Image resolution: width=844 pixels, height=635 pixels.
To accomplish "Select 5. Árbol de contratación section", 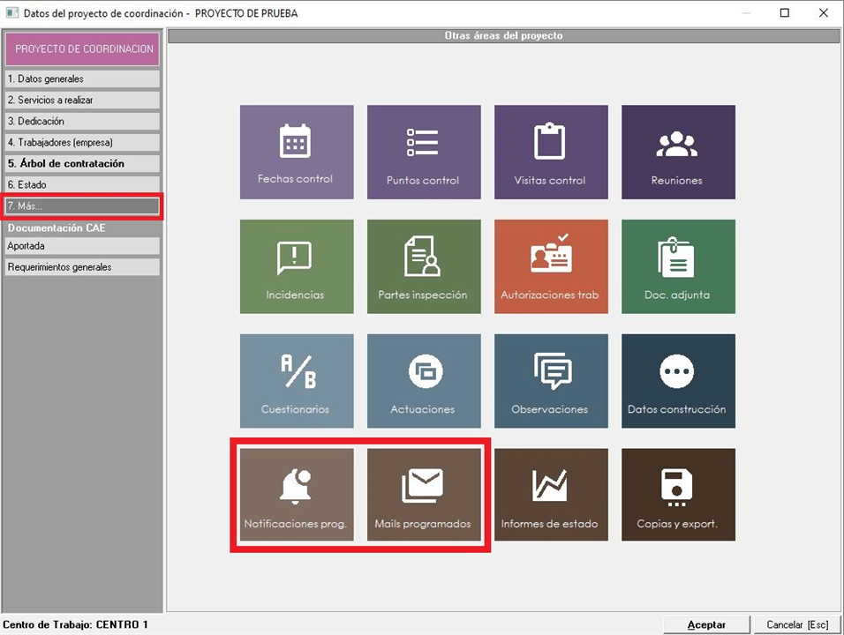I will click(x=82, y=164).
